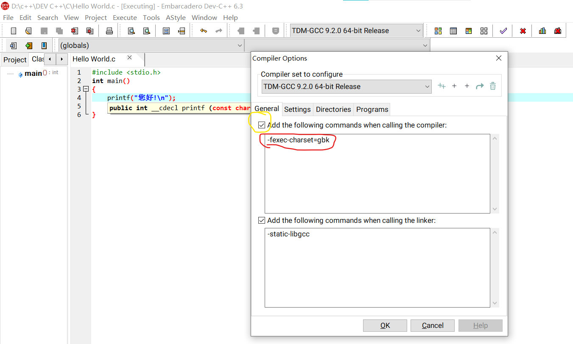Uncheck 'Add the following commands when calling the linker'
The image size is (573, 344).
(262, 220)
